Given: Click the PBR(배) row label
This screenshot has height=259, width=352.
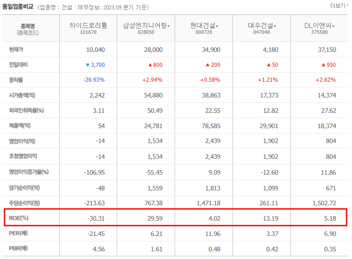Looking at the screenshot, I should 18,249.
